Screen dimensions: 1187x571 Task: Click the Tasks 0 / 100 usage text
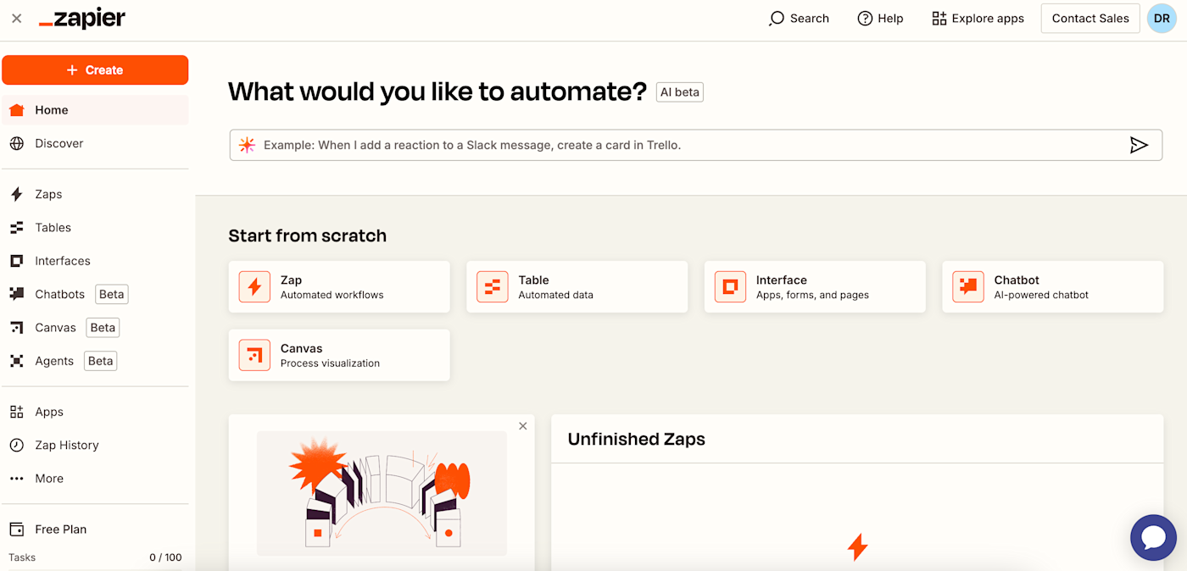95,557
